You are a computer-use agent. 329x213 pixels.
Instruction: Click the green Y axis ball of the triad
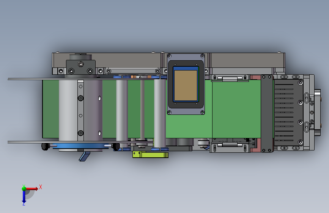24,188
